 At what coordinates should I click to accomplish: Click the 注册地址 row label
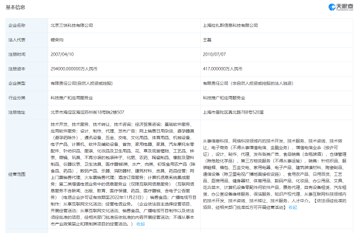17,112
